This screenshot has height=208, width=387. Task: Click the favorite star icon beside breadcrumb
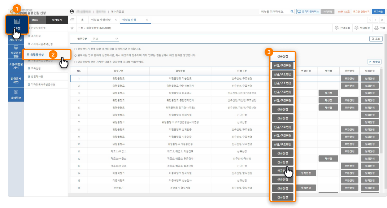click(72, 28)
